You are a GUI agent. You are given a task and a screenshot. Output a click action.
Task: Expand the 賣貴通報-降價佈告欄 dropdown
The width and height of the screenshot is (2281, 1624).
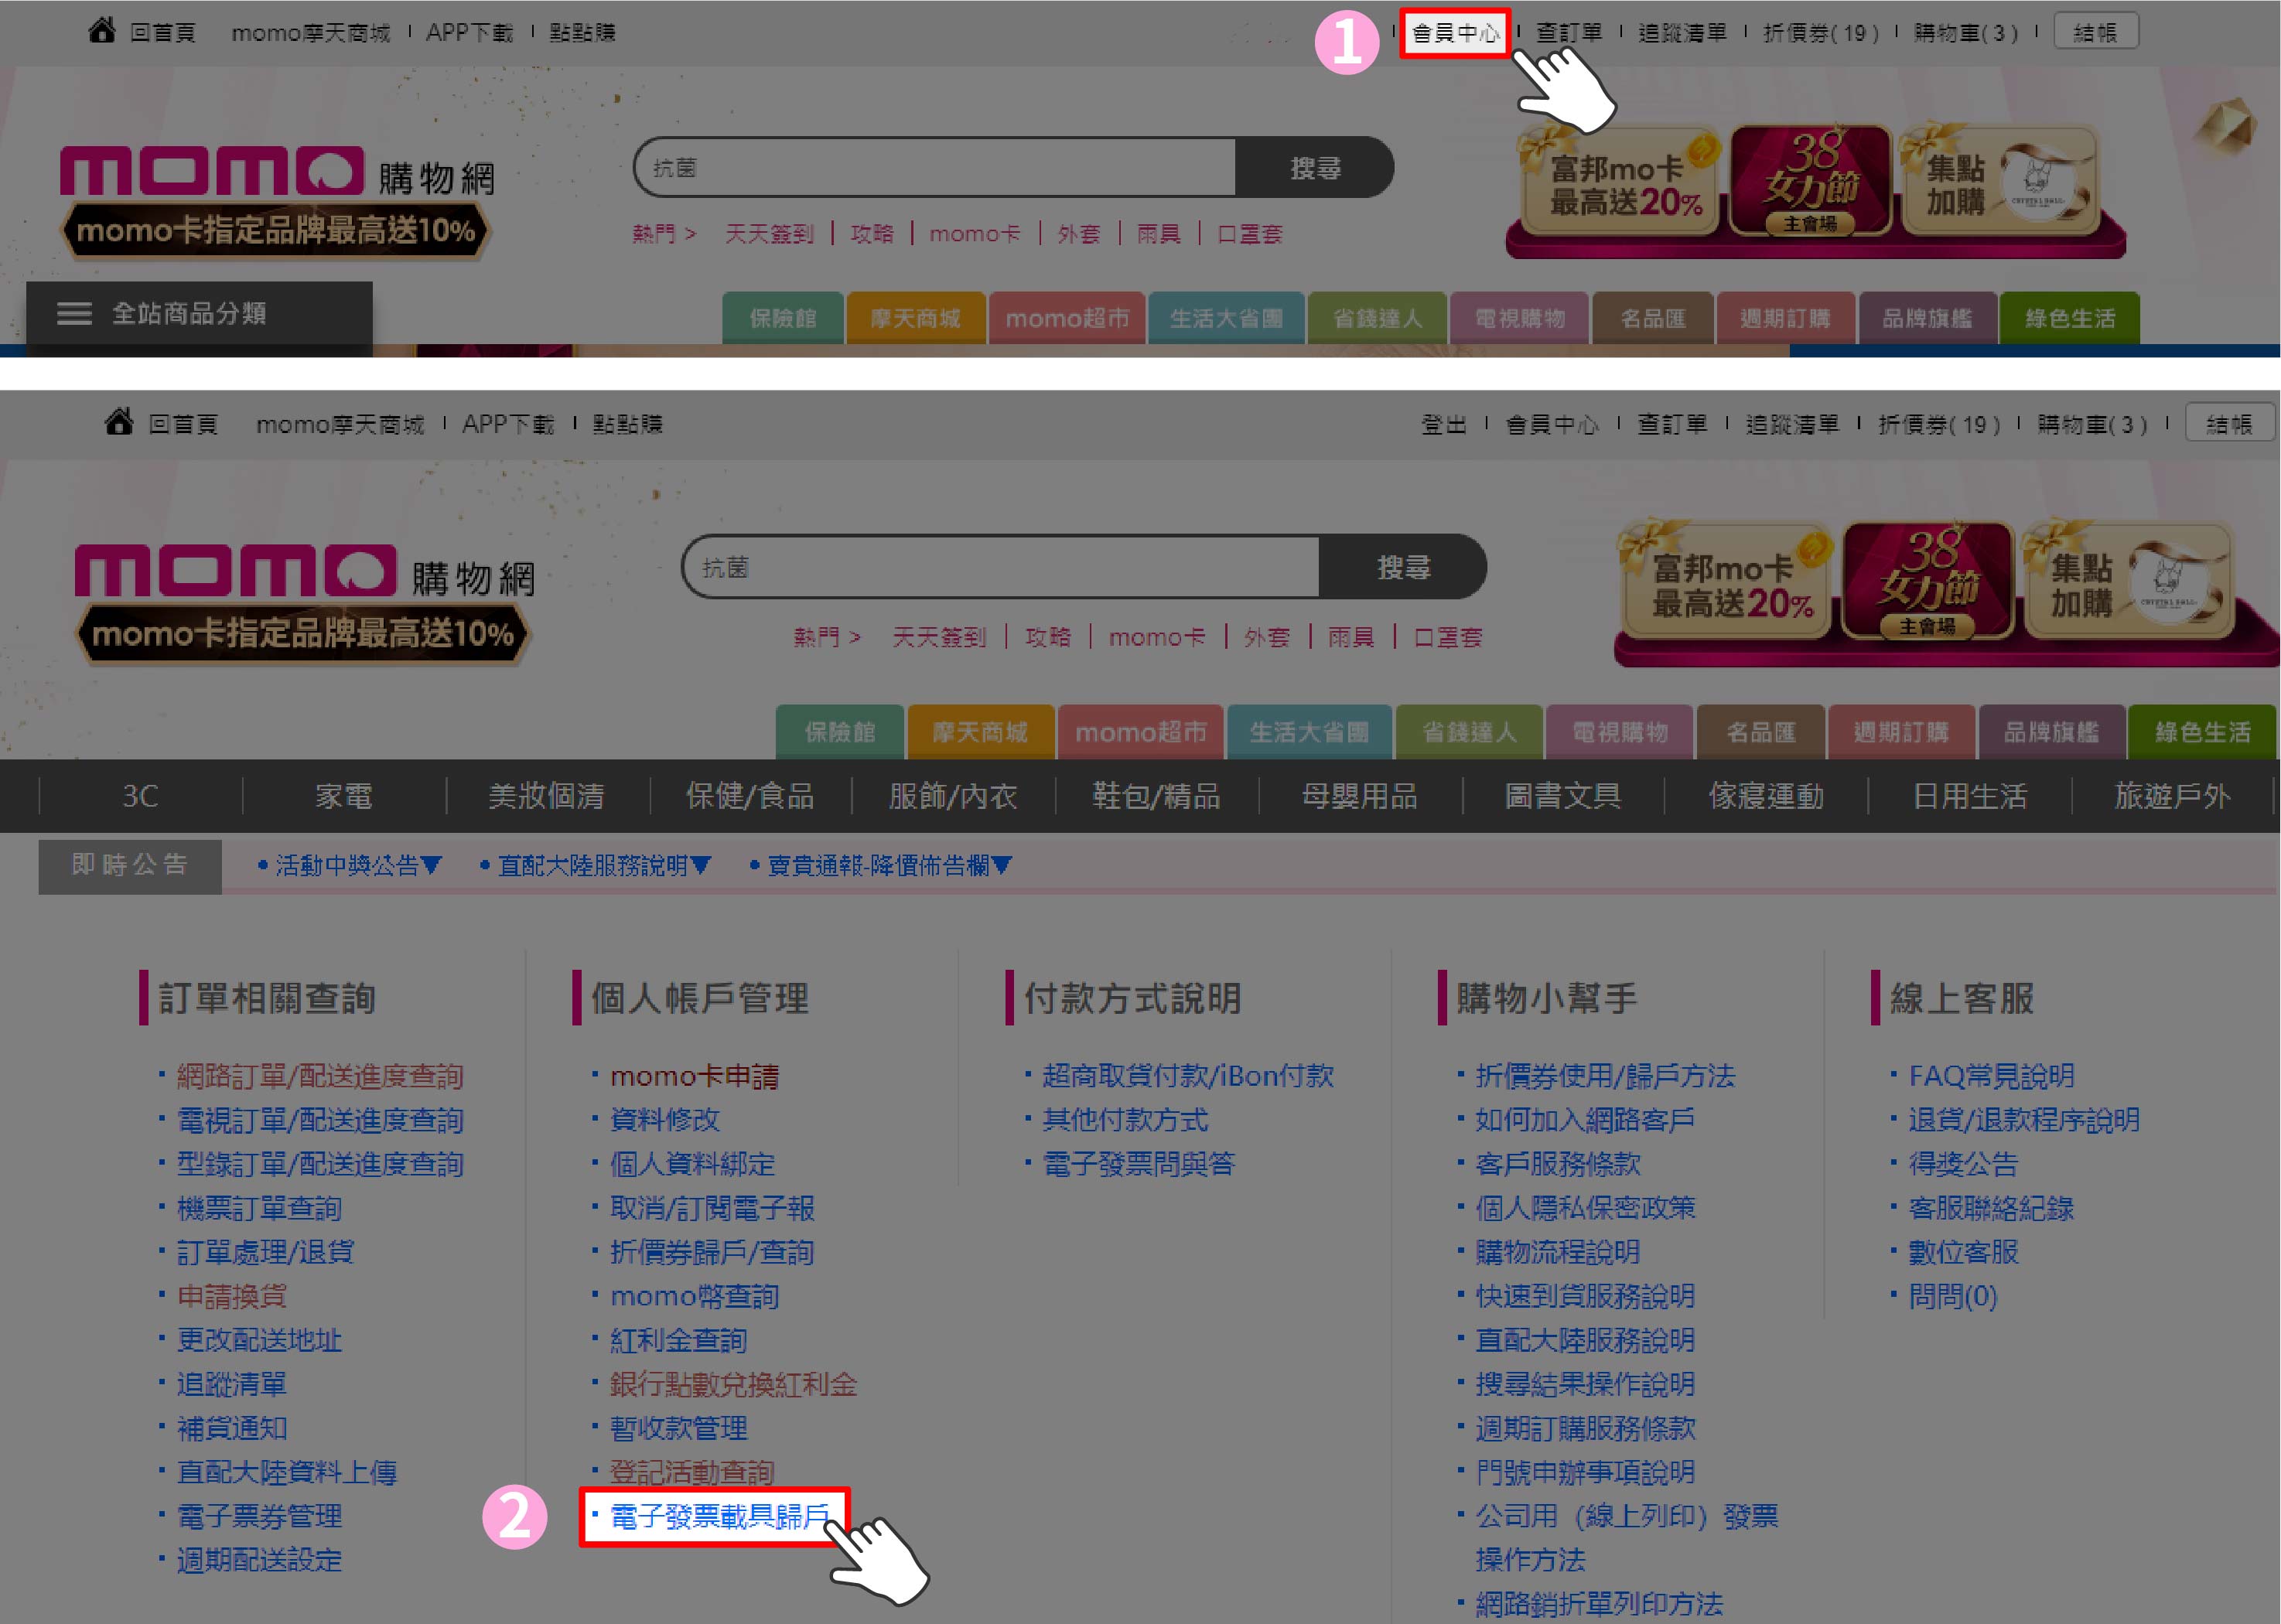click(881, 865)
